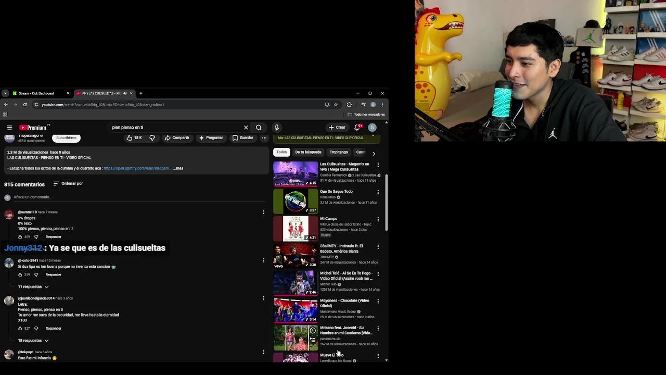
Task: Select the De tu búsqueda chip
Action: click(308, 152)
